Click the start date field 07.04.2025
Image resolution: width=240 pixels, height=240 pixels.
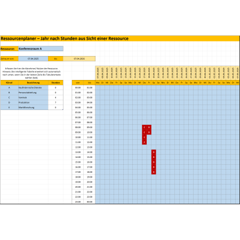[x=33, y=59]
